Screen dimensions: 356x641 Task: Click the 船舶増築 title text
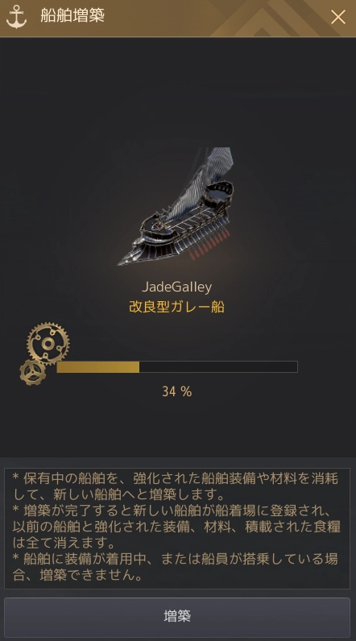coord(72,16)
